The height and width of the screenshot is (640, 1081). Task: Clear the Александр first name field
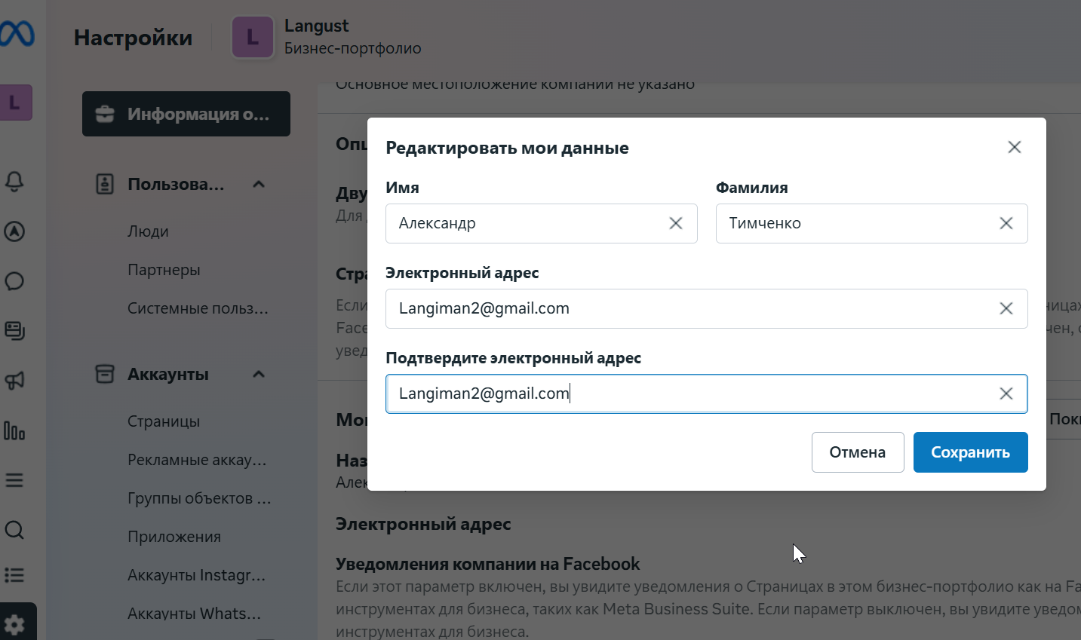click(676, 223)
